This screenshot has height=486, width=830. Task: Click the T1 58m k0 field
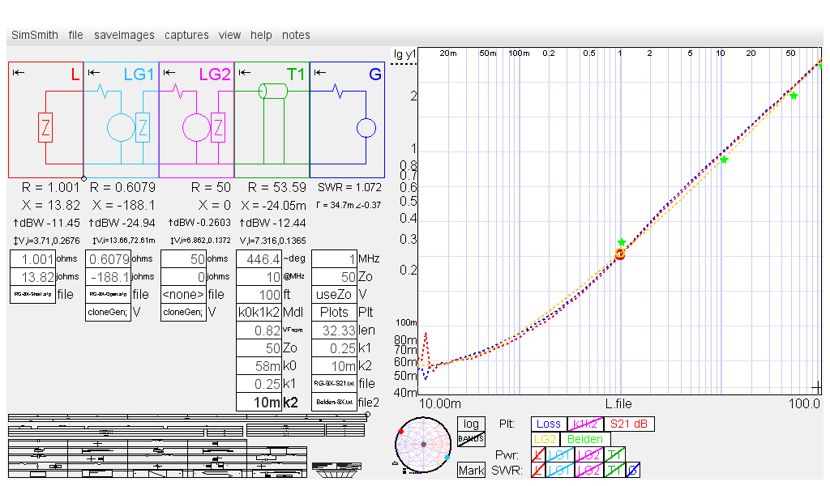pos(259,366)
